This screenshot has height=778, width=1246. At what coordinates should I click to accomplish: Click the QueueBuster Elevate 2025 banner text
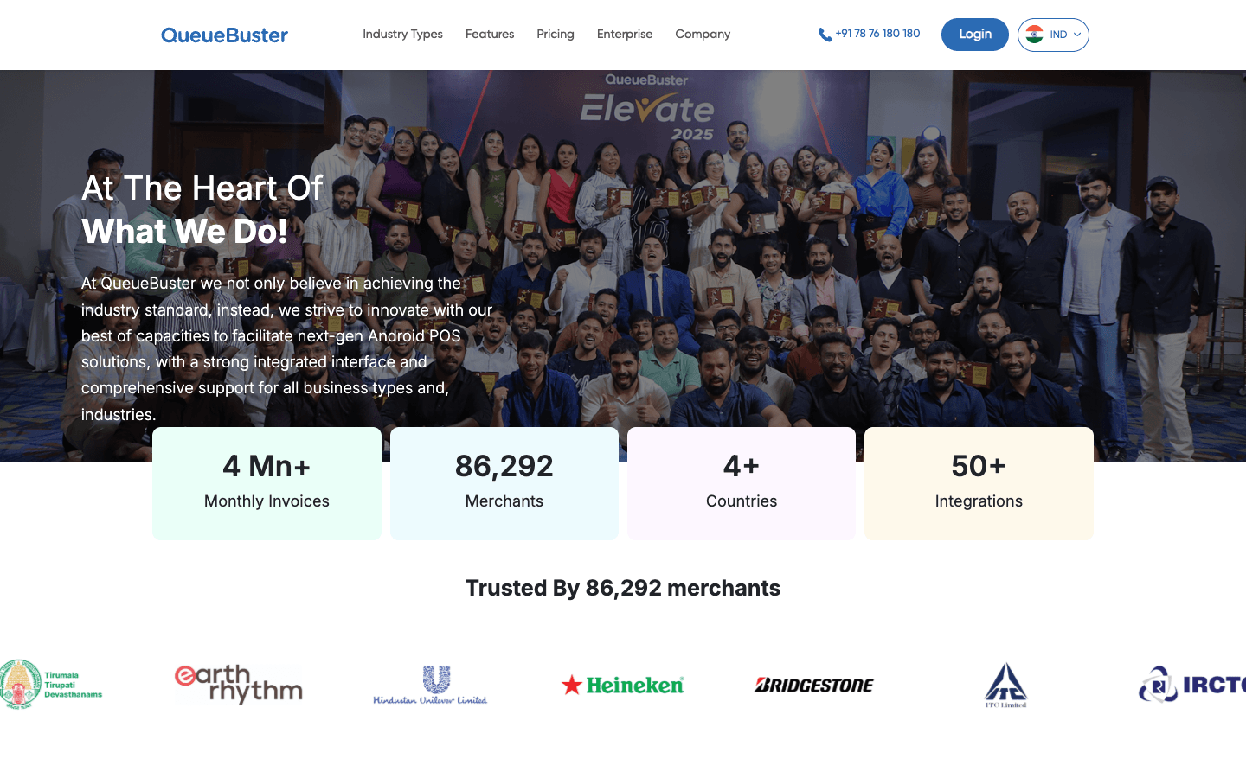click(647, 107)
